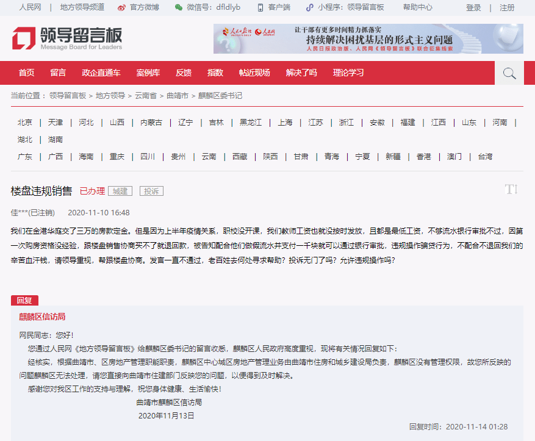Expand the 曲靖市 breadcrumb entry
This screenshot has width=535, height=441.
tap(176, 96)
